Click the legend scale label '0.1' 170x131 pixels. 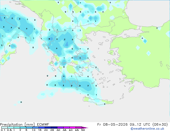click(x=3, y=130)
